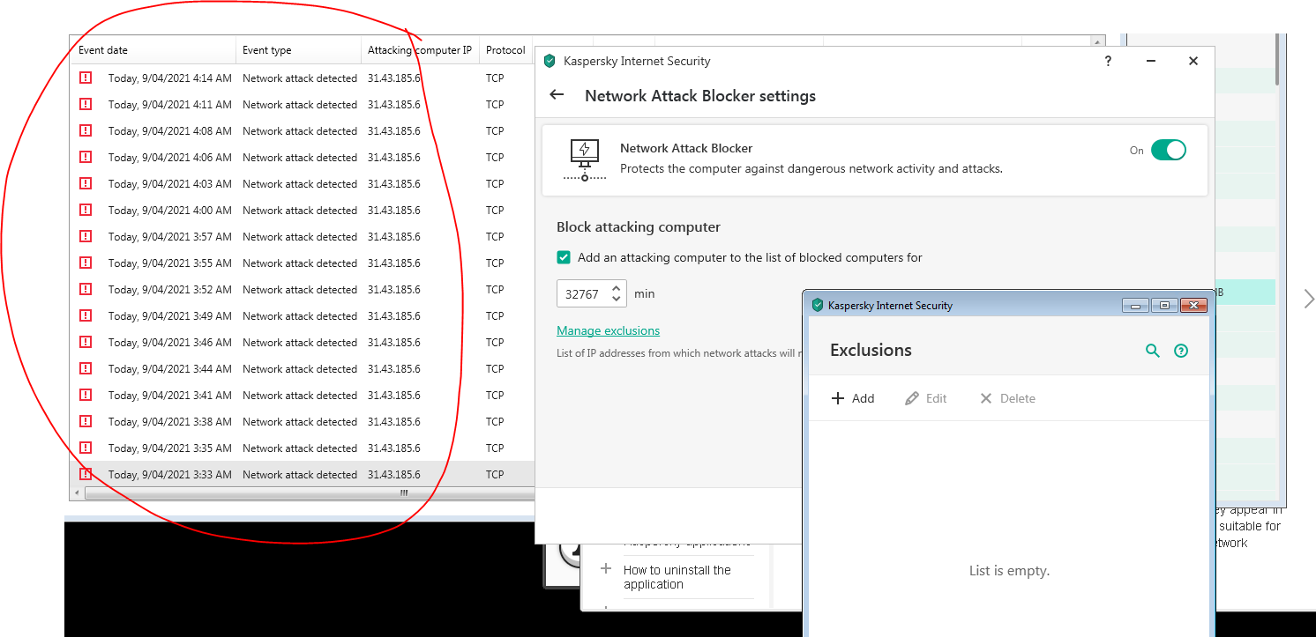
Task: Click the search magnifier icon in Exclusions window
Action: point(1152,351)
